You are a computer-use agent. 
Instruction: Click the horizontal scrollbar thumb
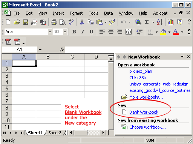point(81,133)
